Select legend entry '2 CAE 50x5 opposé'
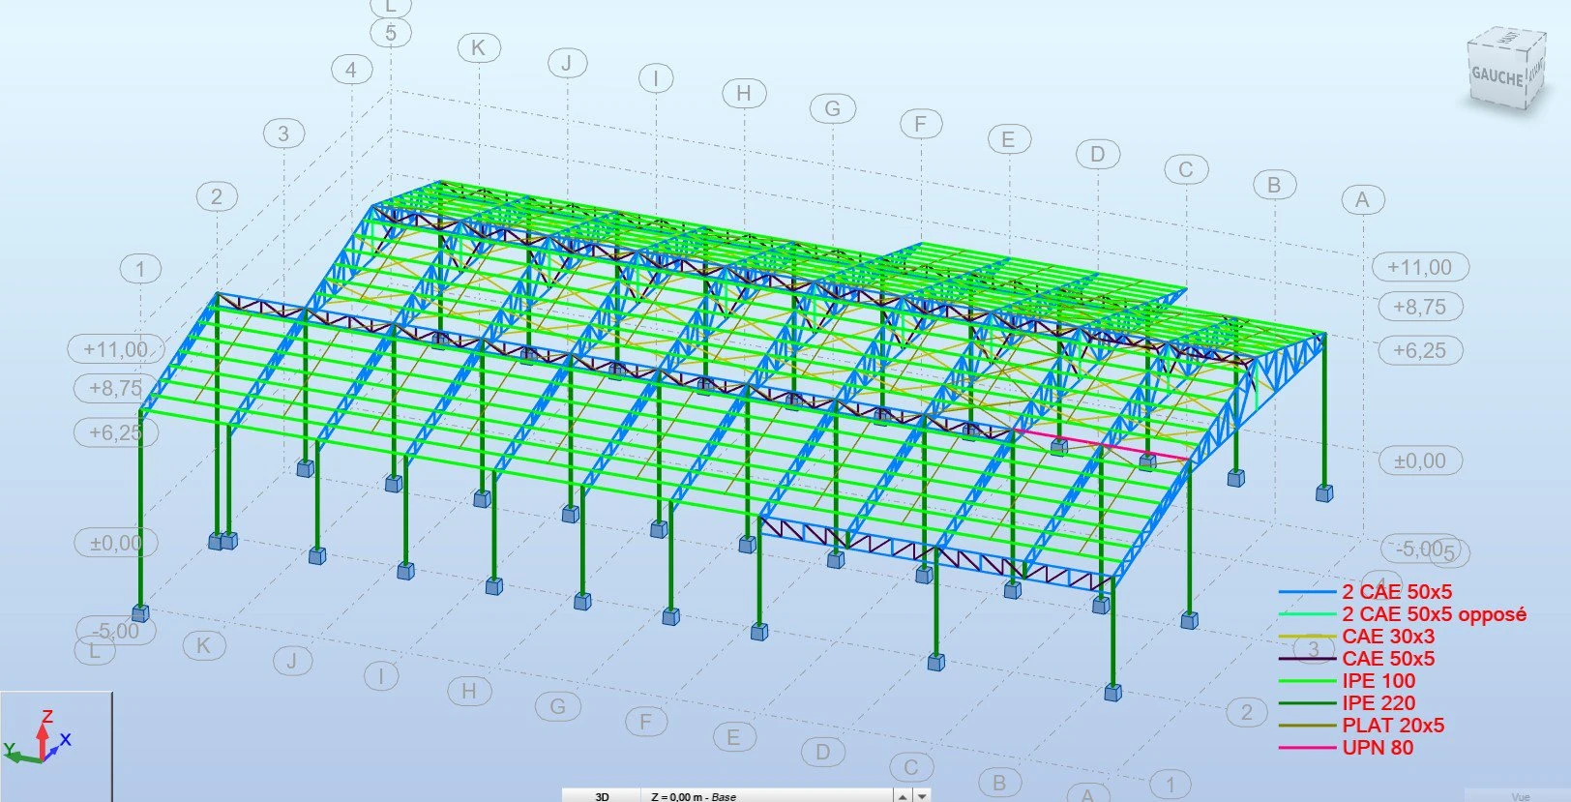The width and height of the screenshot is (1571, 802). [1434, 614]
